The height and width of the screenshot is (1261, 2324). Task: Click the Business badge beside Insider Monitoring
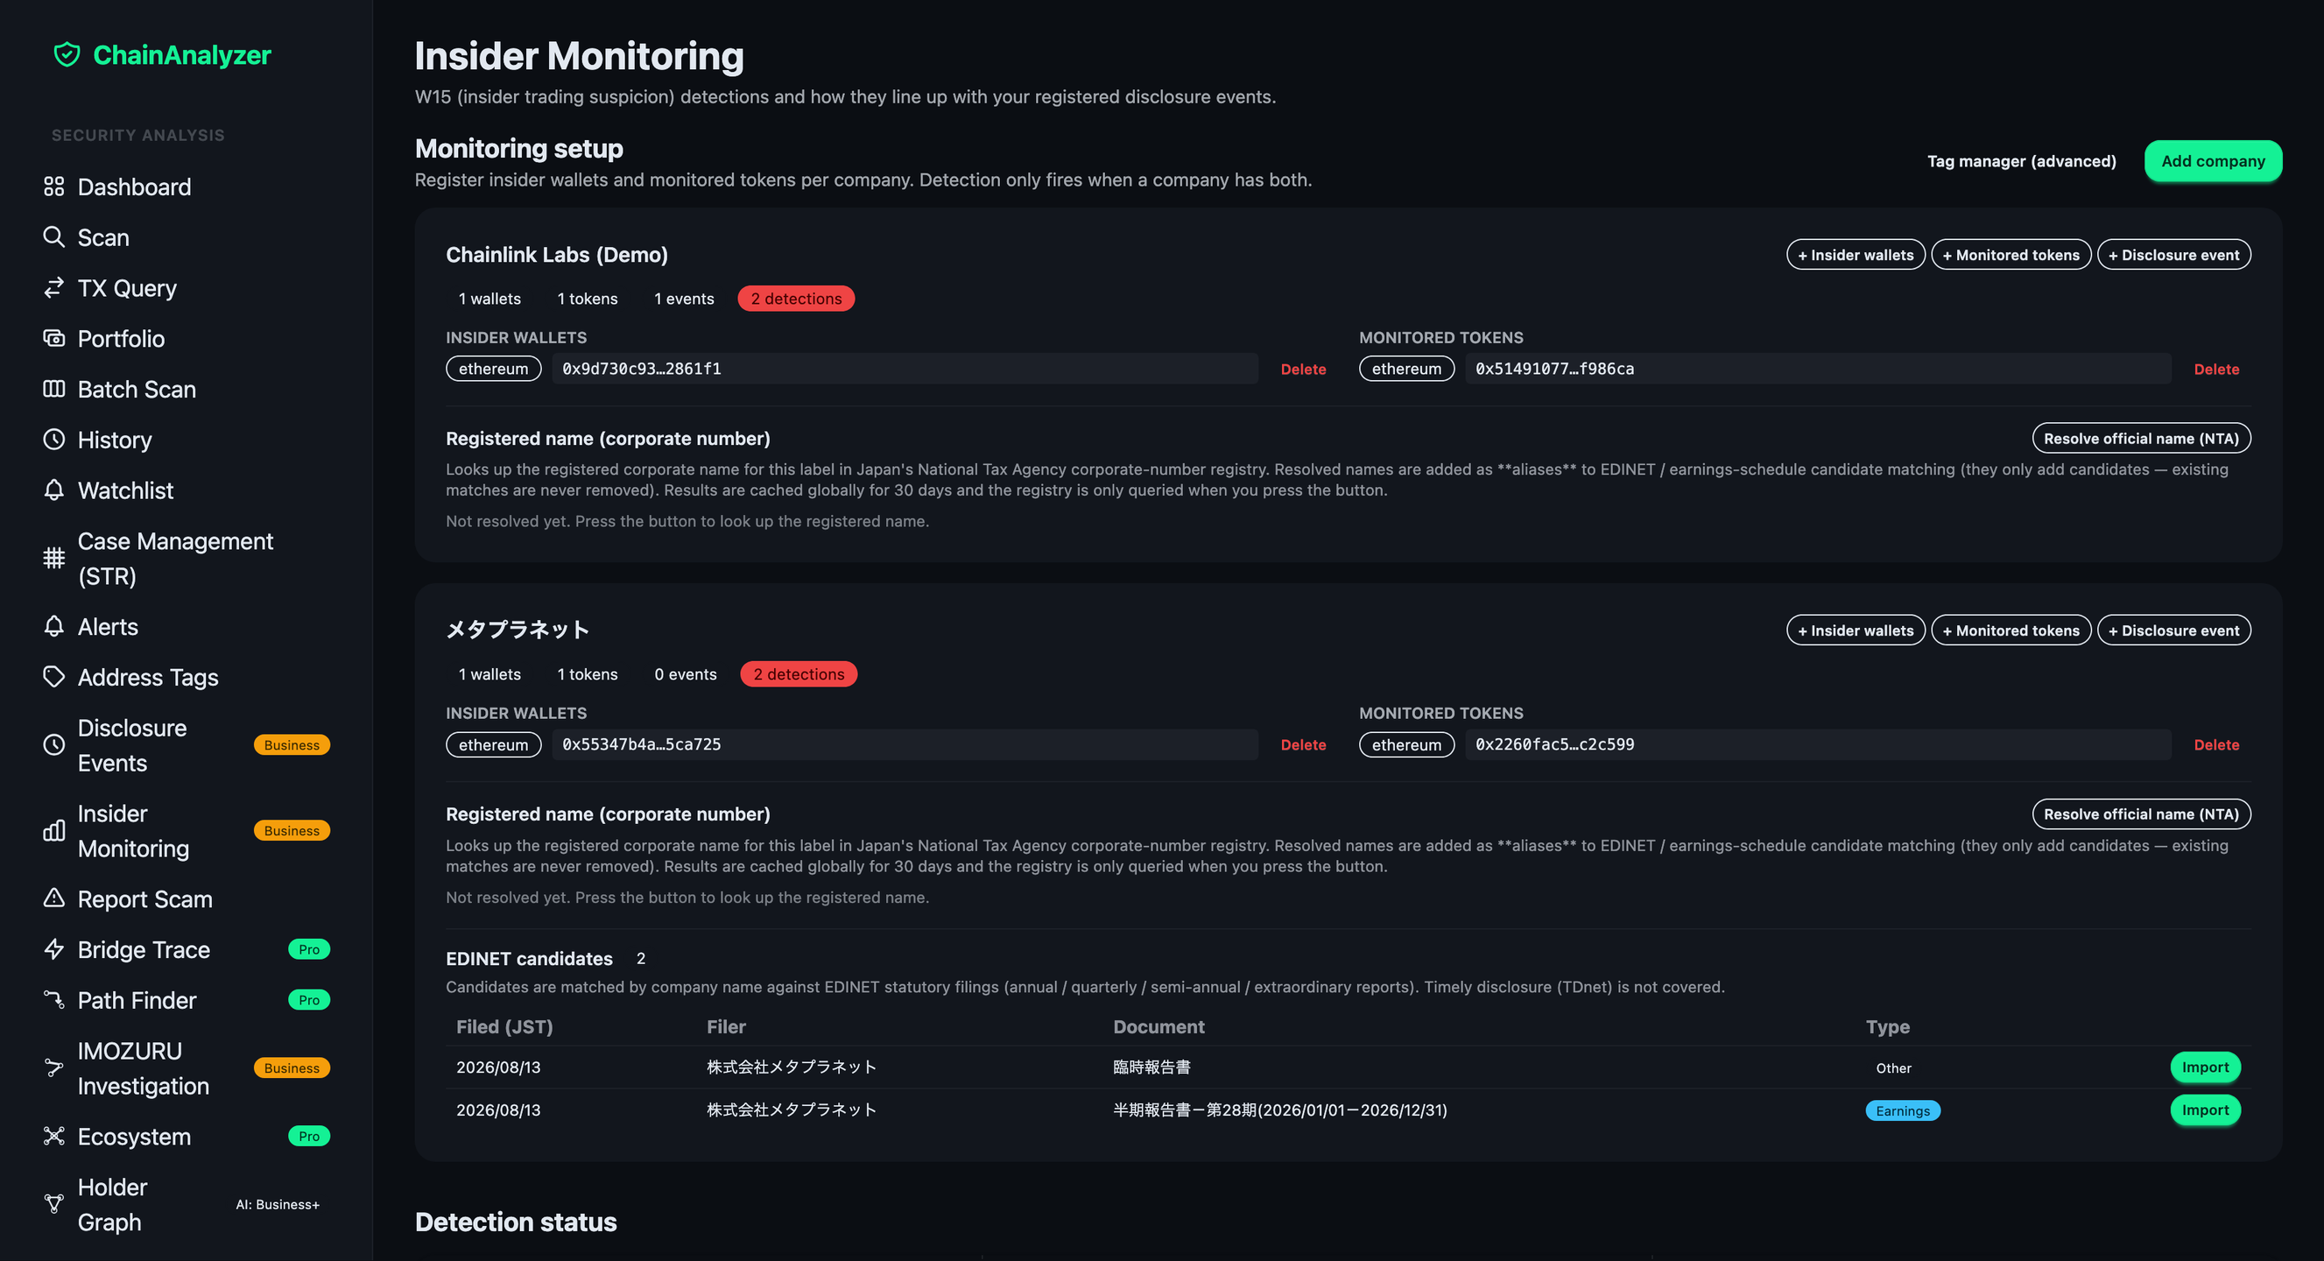pos(292,831)
